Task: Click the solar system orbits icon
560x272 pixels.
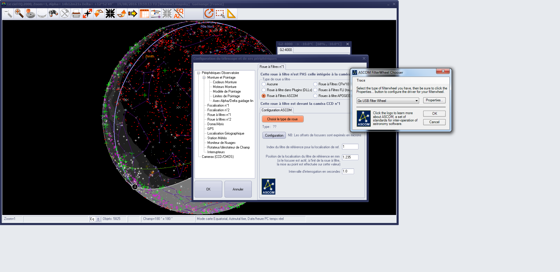Action: pyautogui.click(x=156, y=13)
